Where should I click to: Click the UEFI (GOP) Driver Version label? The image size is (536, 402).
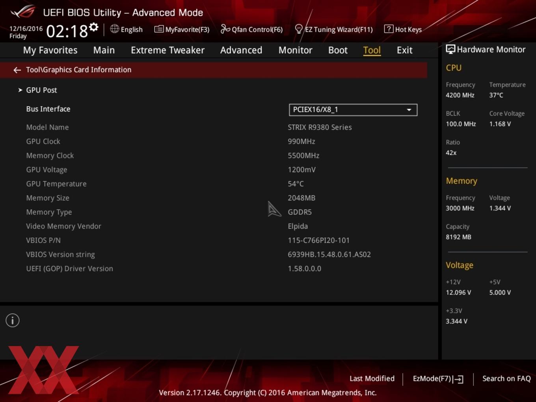point(69,269)
